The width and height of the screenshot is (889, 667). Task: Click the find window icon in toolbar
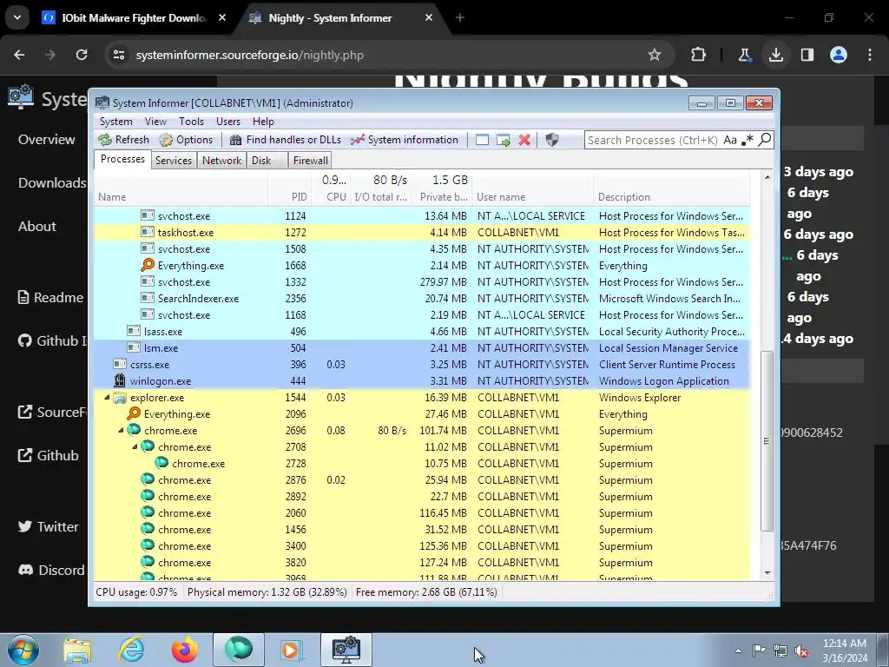482,140
